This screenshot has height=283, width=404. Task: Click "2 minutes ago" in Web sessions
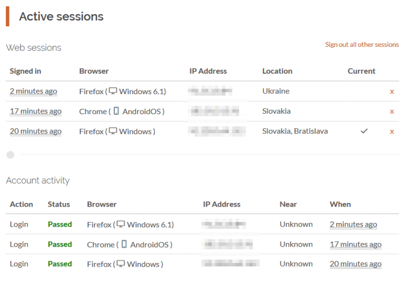[x=33, y=92]
